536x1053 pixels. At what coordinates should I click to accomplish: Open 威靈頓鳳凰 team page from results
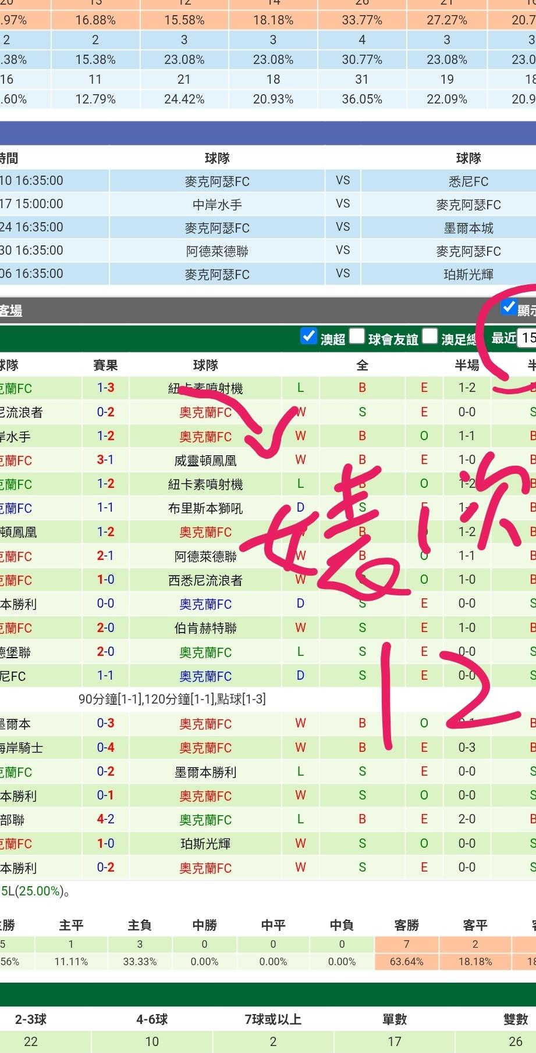coord(205,461)
